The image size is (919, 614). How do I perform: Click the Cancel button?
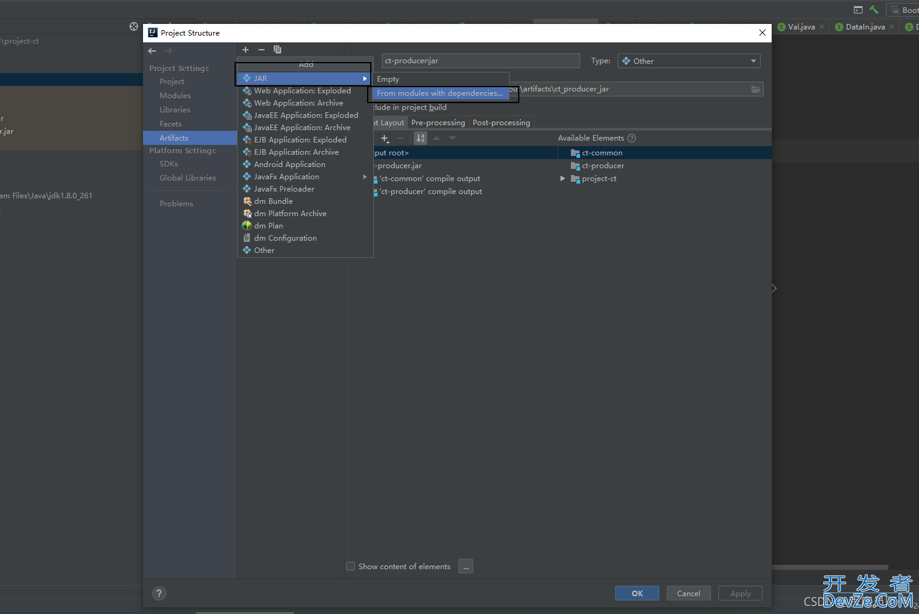click(x=689, y=593)
